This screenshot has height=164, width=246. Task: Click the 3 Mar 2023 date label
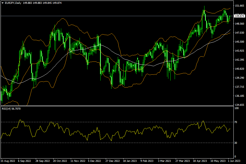click(164, 161)
